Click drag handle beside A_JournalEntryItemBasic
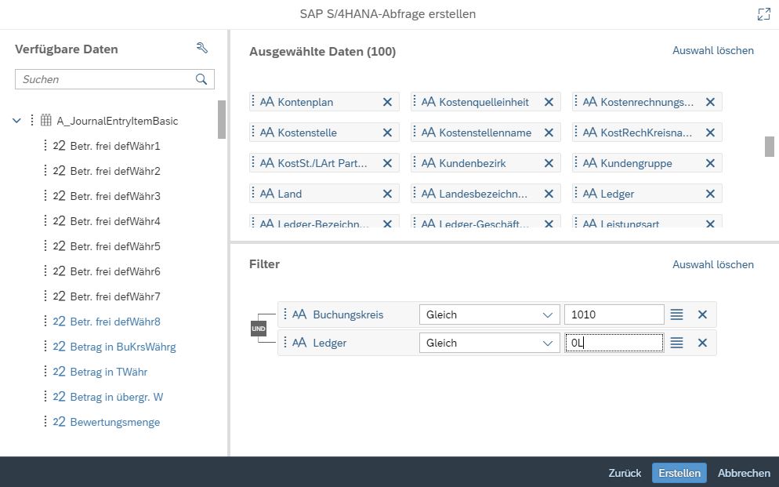 coord(32,120)
